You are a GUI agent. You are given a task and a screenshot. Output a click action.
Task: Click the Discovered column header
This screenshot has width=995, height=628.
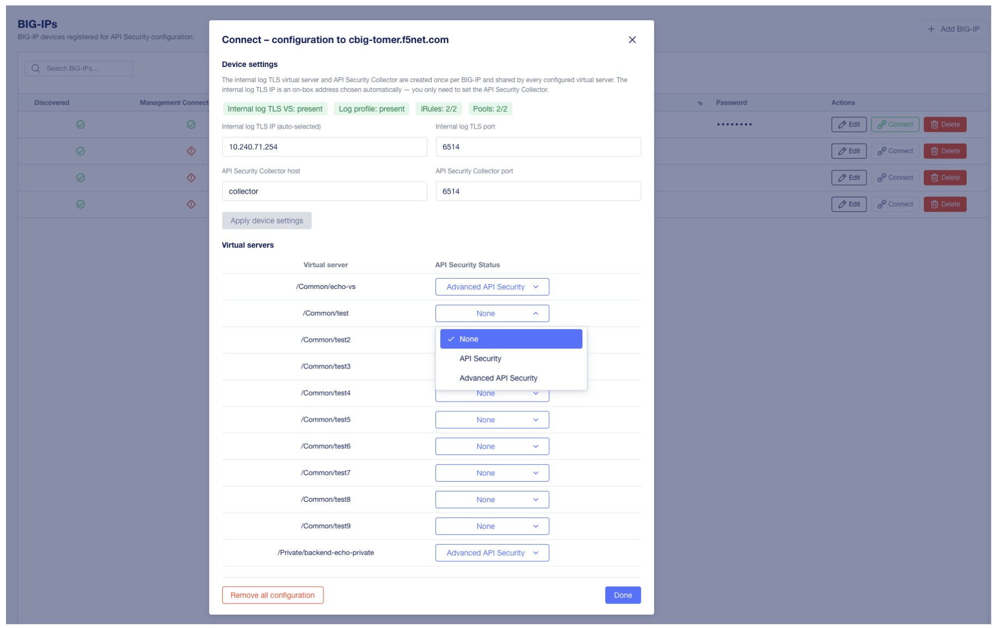click(x=52, y=103)
